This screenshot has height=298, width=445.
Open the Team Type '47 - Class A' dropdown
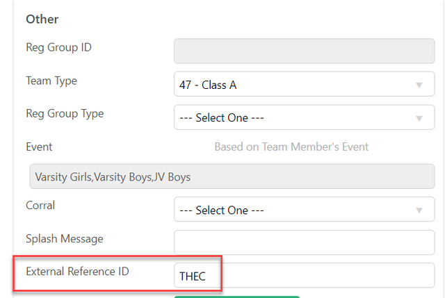click(x=305, y=84)
